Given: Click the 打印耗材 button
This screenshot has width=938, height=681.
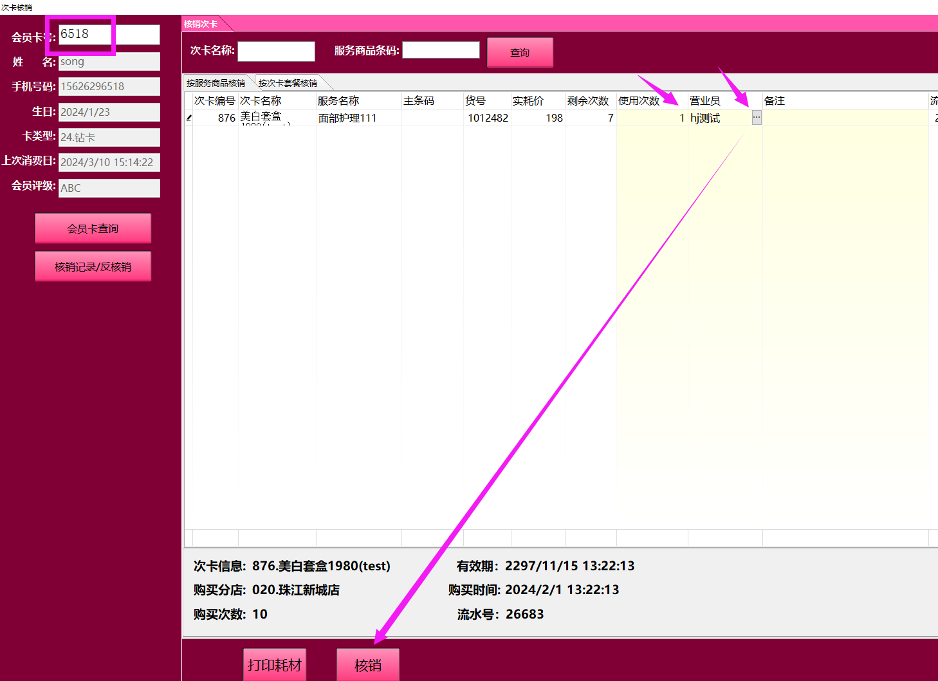Looking at the screenshot, I should click(x=275, y=665).
